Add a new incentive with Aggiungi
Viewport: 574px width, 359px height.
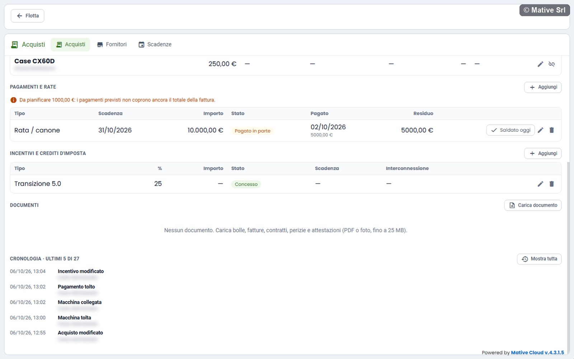(543, 153)
